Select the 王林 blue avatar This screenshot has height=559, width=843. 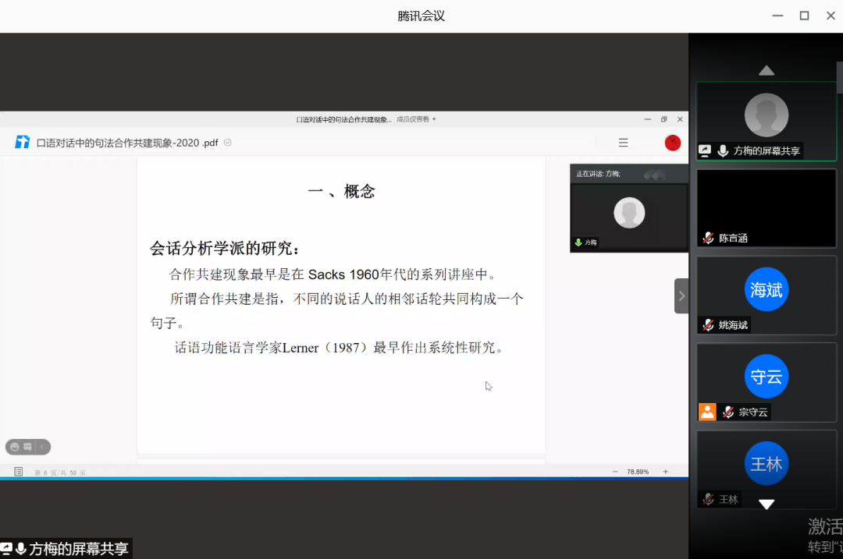[767, 463]
